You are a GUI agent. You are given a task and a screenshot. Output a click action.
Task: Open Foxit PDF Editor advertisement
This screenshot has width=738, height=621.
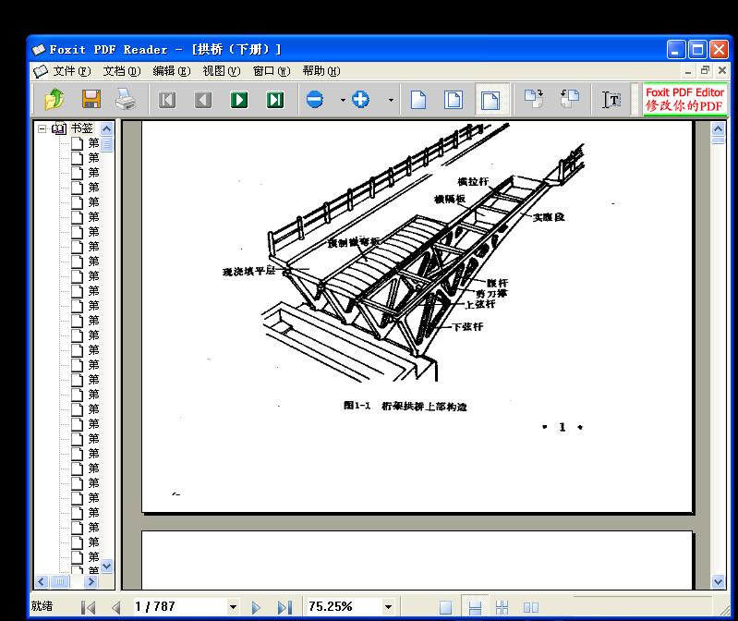684,99
